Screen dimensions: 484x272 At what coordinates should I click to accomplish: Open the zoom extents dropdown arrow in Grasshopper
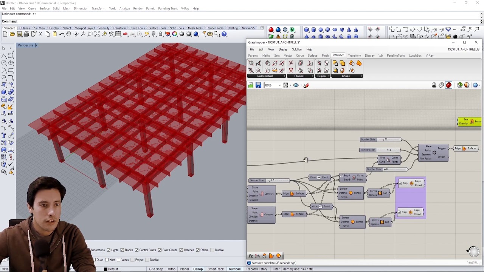point(290,85)
